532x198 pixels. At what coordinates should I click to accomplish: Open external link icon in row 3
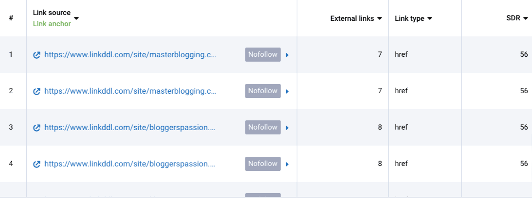point(37,128)
